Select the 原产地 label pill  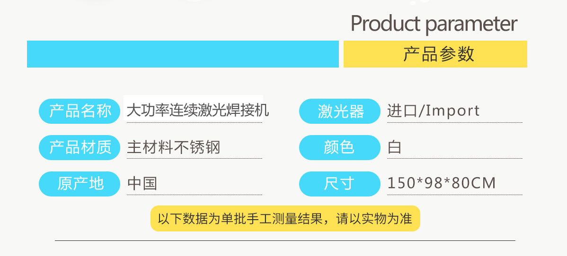click(80, 184)
